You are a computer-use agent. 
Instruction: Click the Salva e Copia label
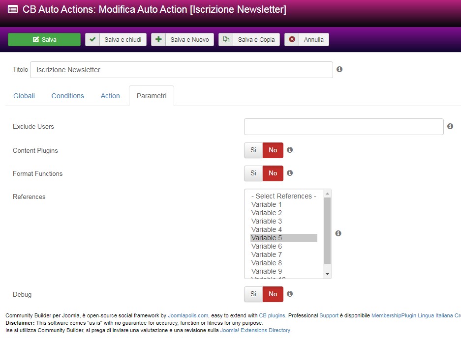pos(256,40)
